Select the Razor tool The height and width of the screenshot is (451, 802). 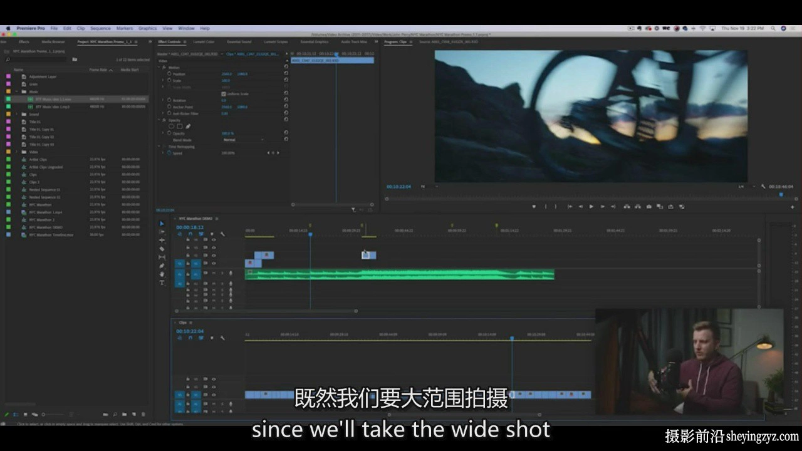(x=162, y=249)
